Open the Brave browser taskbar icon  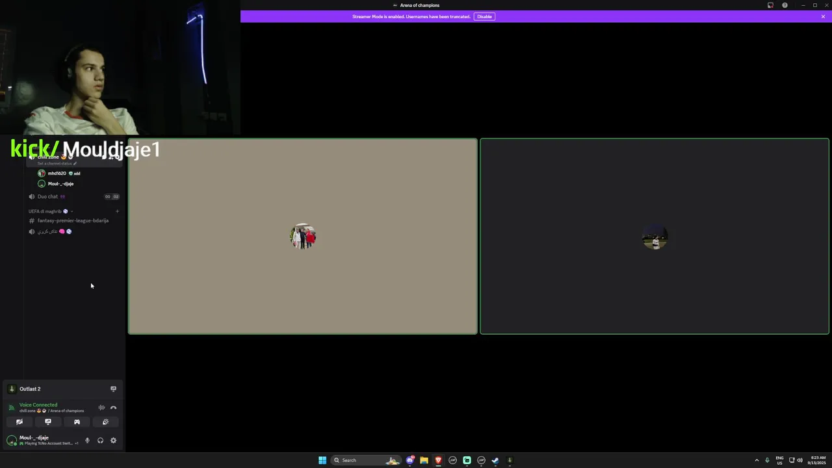[438, 460]
